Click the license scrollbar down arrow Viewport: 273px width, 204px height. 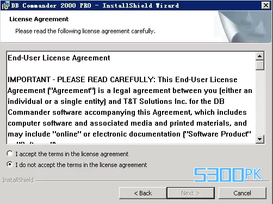tap(260, 139)
